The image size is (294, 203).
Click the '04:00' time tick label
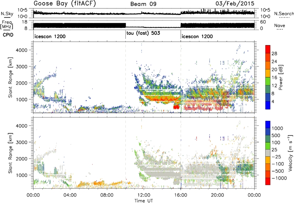click(x=70, y=195)
